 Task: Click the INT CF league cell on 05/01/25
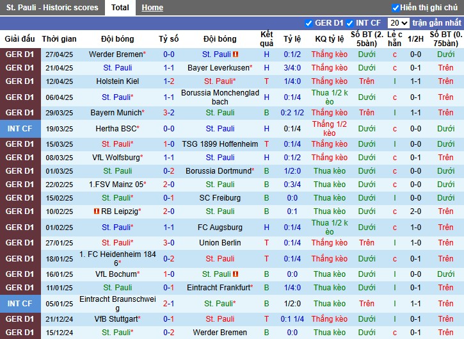20,304
